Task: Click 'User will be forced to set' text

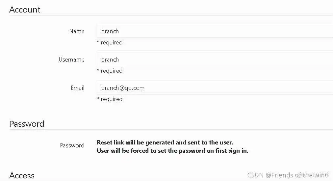Action: point(172,151)
